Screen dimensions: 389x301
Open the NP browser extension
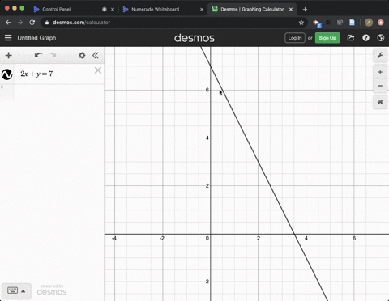340,23
